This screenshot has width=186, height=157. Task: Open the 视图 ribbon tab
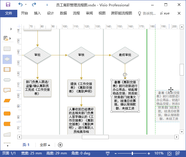point(102,13)
